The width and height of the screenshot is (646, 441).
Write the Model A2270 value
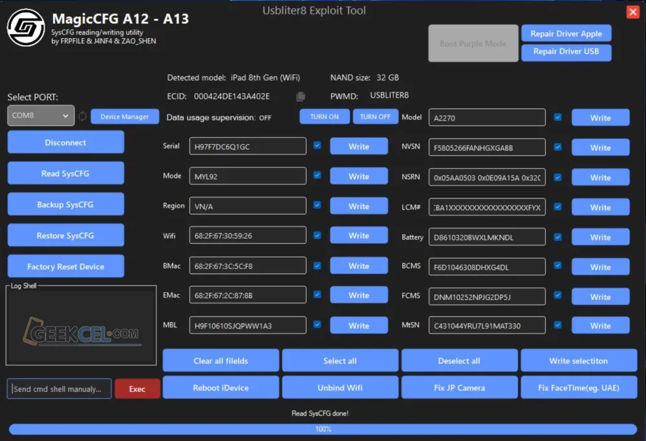(x=601, y=118)
